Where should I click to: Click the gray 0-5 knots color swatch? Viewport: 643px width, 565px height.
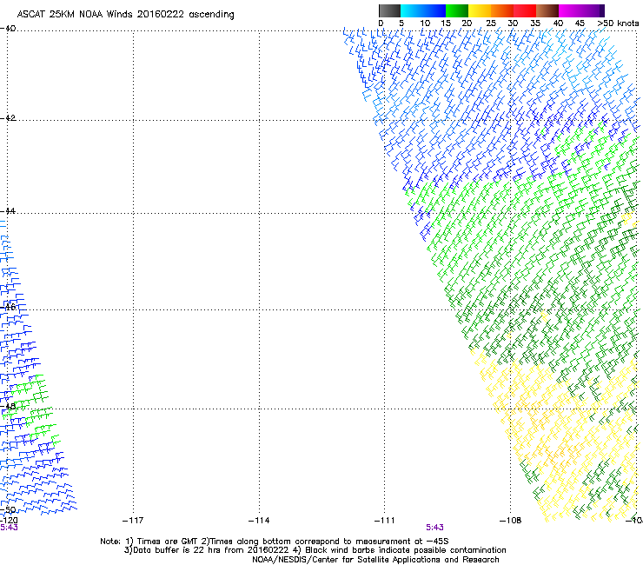pos(389,10)
